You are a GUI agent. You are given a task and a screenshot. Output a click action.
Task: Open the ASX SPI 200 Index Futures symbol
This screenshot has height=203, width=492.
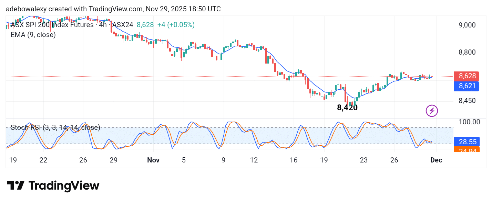[x=52, y=25]
